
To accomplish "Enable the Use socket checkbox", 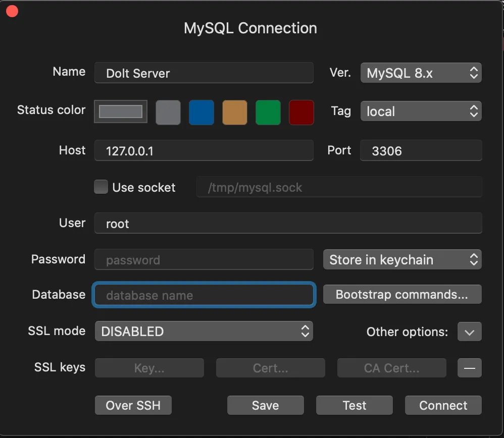I will tap(102, 187).
